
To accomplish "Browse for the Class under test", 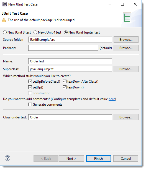I will click(x=126, y=117).
